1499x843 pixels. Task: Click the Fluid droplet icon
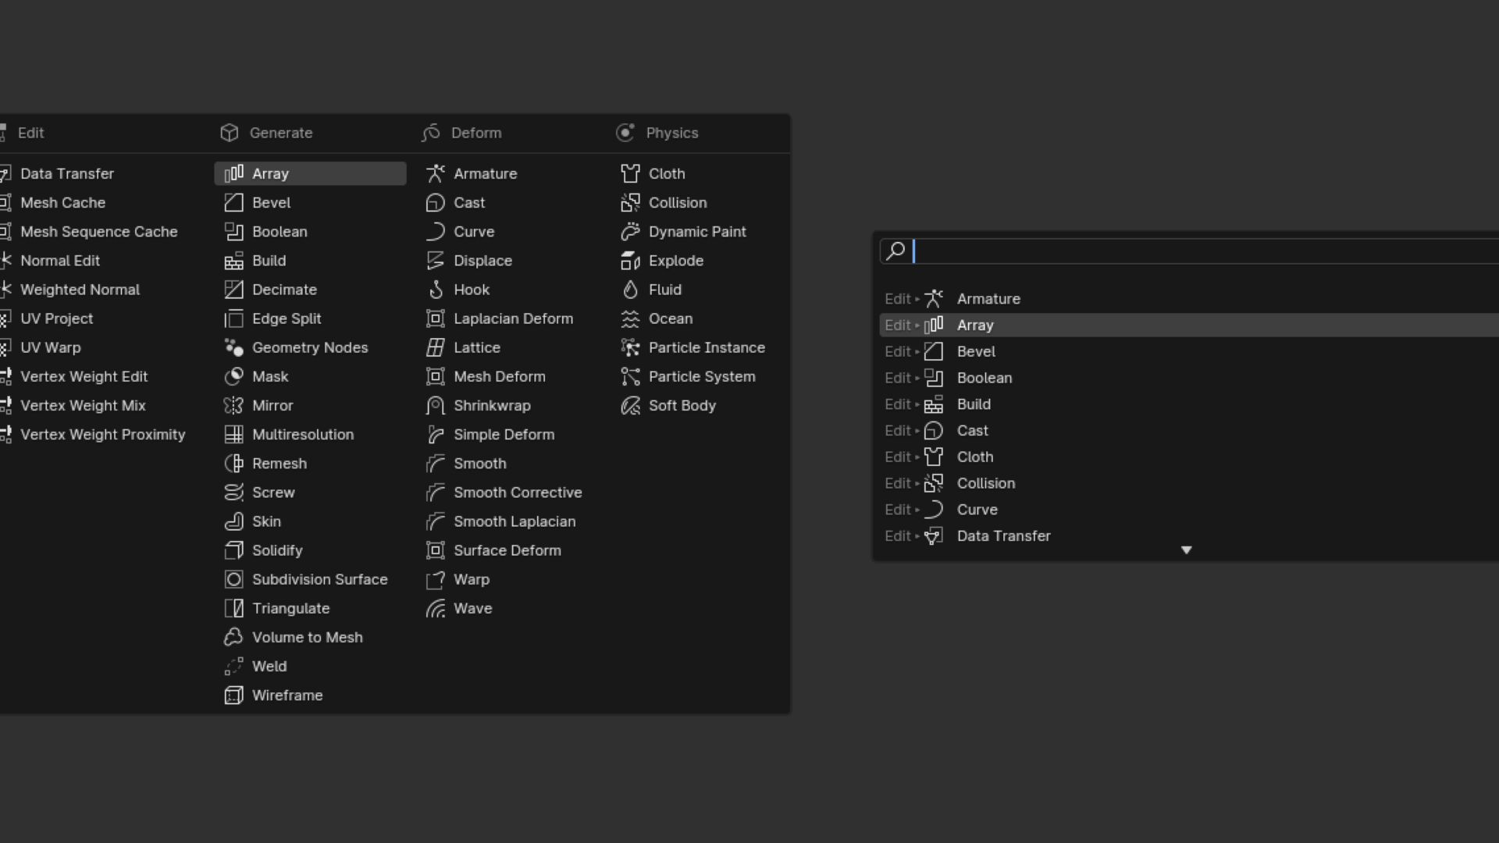click(630, 290)
